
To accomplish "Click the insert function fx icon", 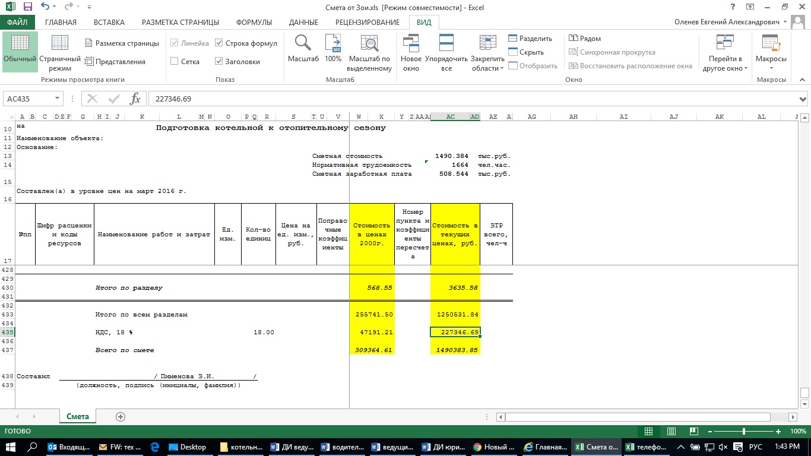I will [x=135, y=99].
